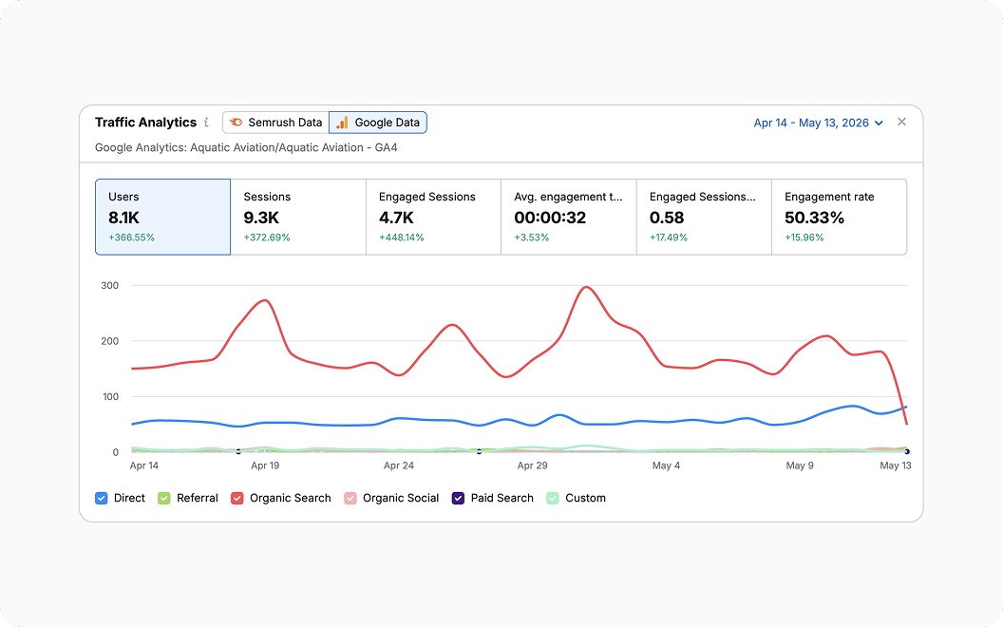This screenshot has width=1003, height=627.
Task: Select the Users metric tab
Action: pyautogui.click(x=162, y=217)
